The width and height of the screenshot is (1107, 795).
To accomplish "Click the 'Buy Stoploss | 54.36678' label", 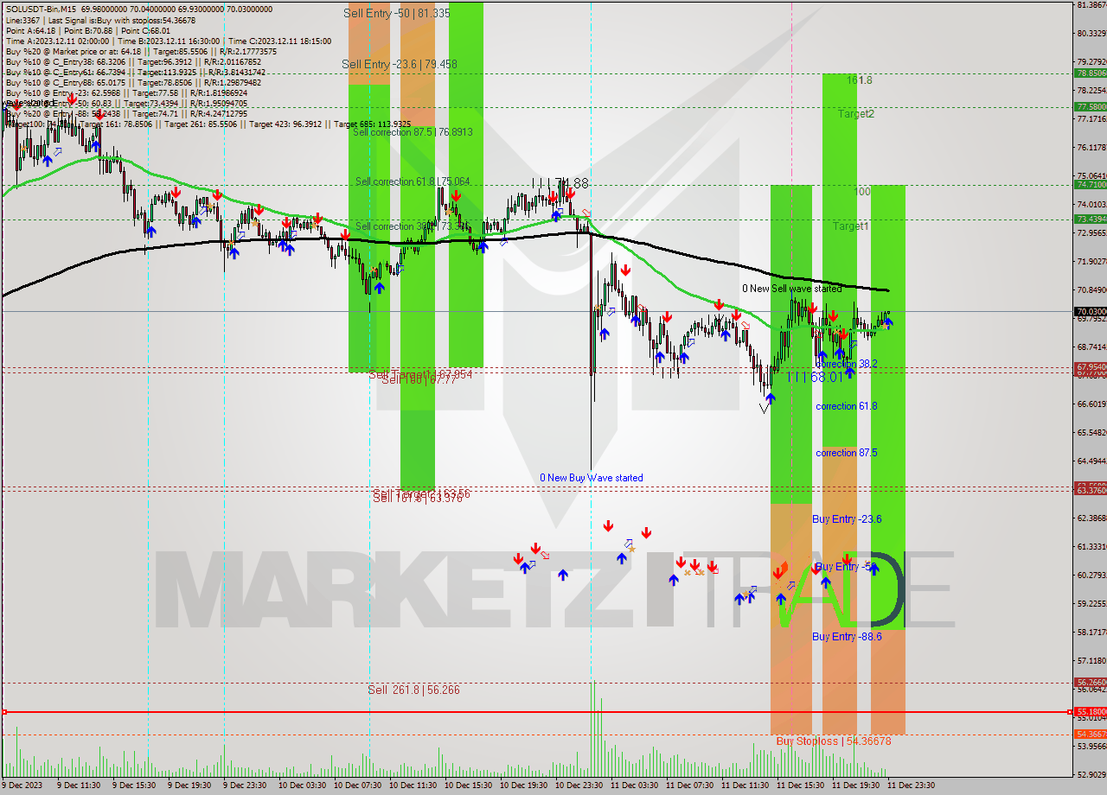I will click(x=833, y=741).
